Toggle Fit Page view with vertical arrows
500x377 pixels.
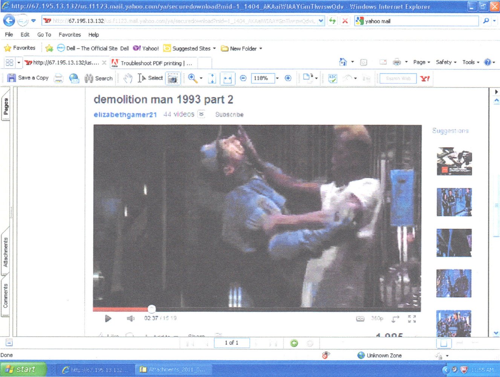(x=212, y=78)
